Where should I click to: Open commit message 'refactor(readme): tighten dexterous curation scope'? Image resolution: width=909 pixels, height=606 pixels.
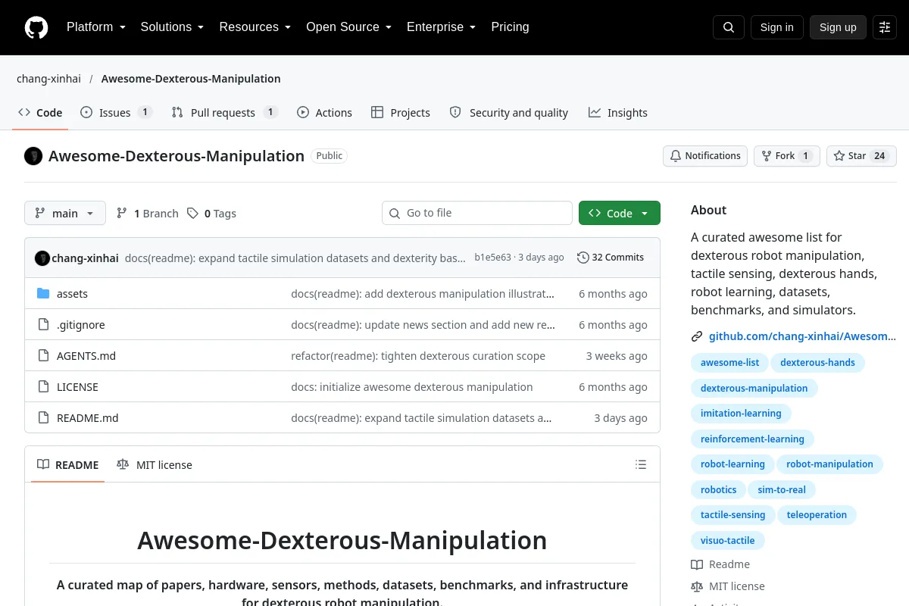click(418, 356)
